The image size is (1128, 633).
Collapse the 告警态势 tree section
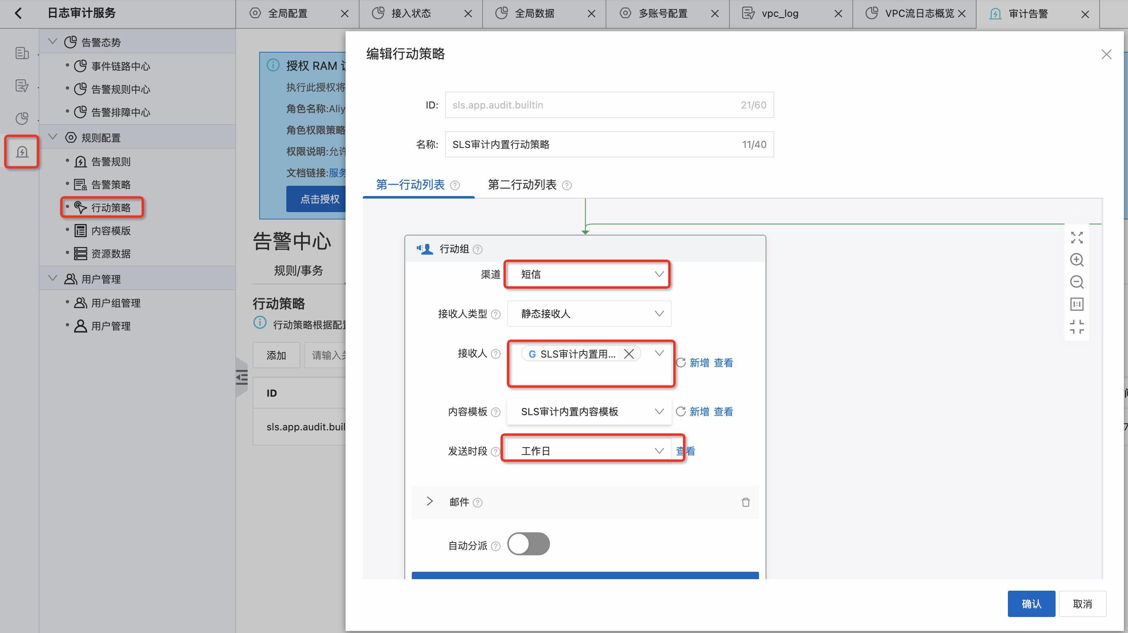pyautogui.click(x=53, y=42)
